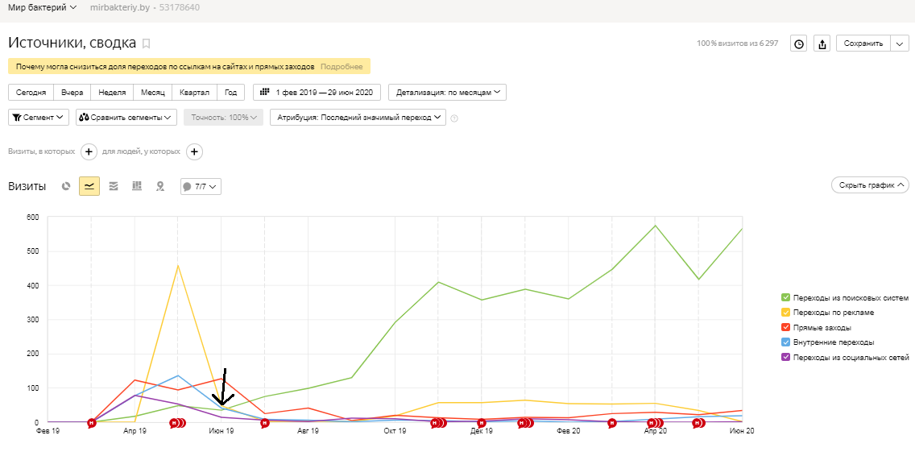Open the report history clock icon

coord(798,44)
